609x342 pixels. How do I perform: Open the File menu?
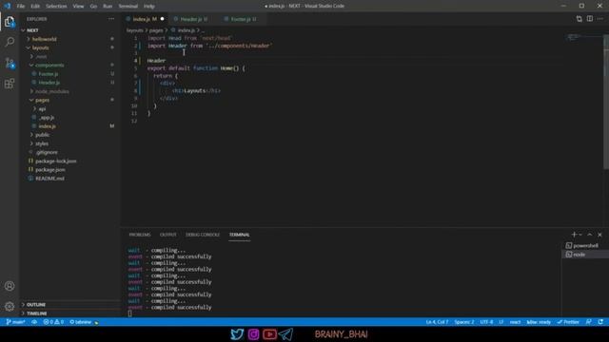(x=21, y=7)
